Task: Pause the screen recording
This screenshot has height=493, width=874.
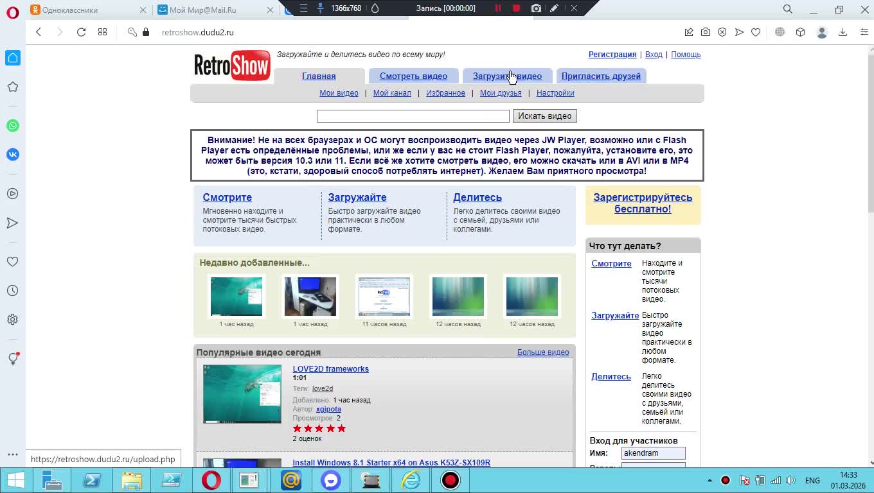Action: click(x=497, y=8)
